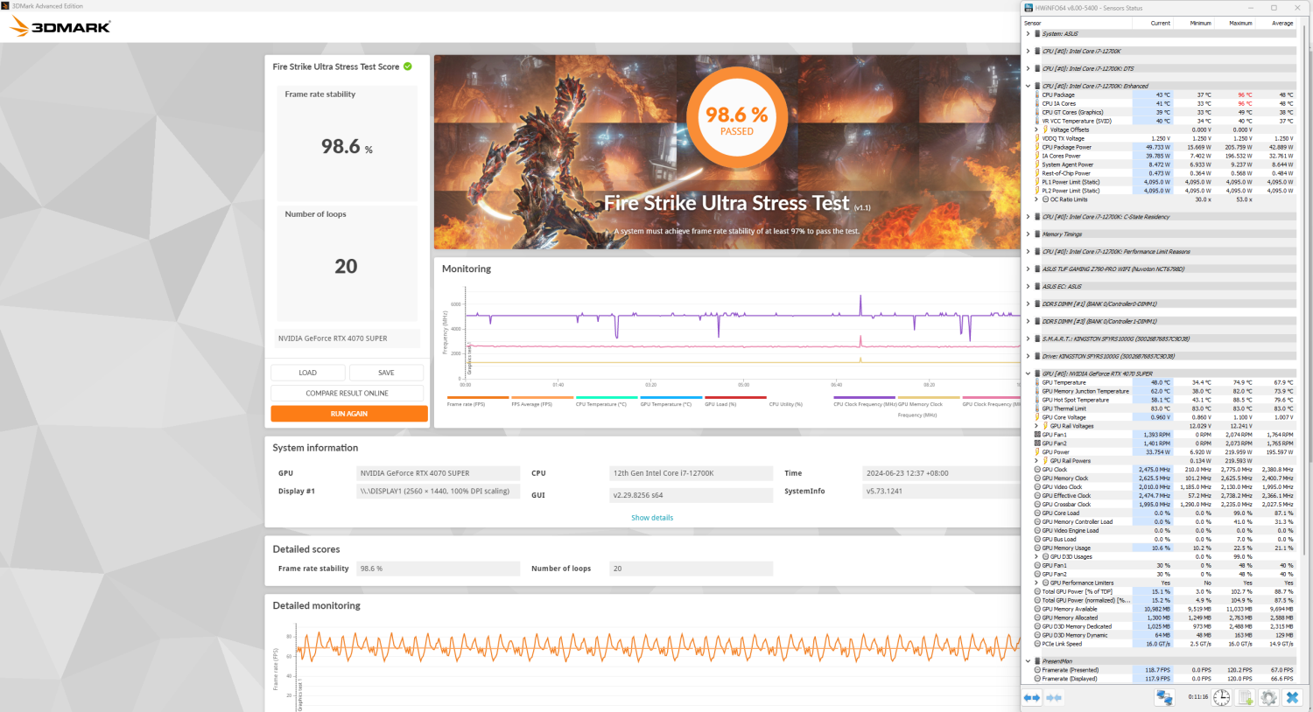This screenshot has height=712, width=1313.
Task: Click the Current column header
Action: tap(1153, 23)
